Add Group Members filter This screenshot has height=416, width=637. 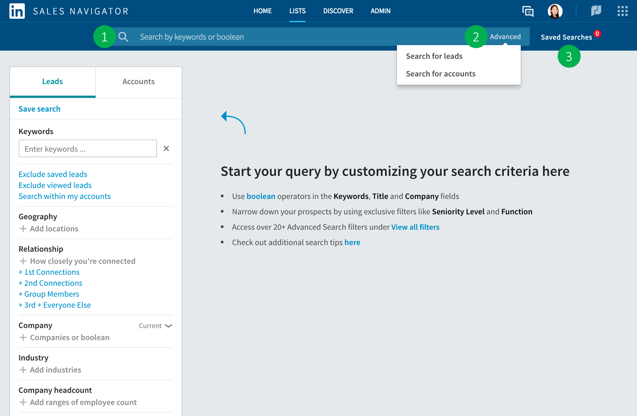tap(49, 294)
